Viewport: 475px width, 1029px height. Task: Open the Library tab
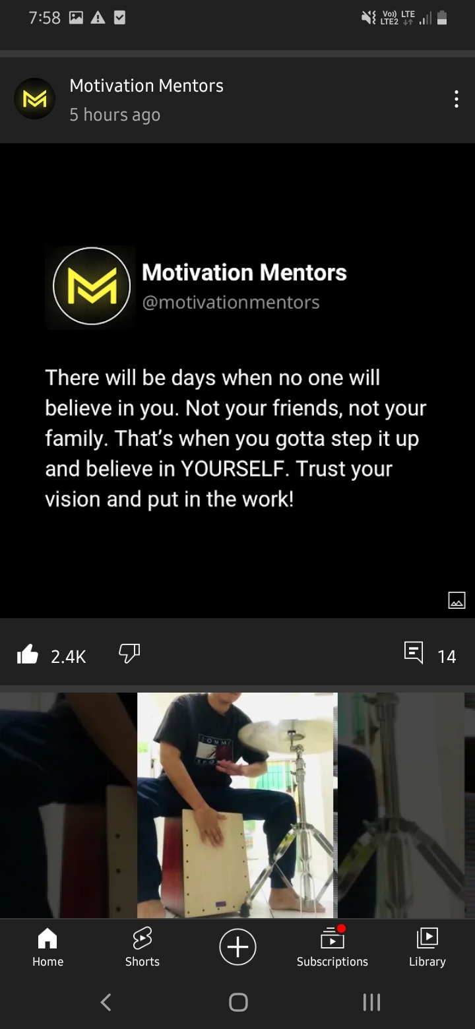pos(427,947)
